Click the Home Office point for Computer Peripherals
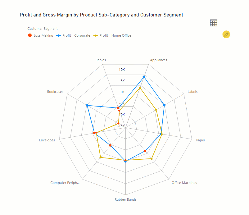 coord(100,158)
